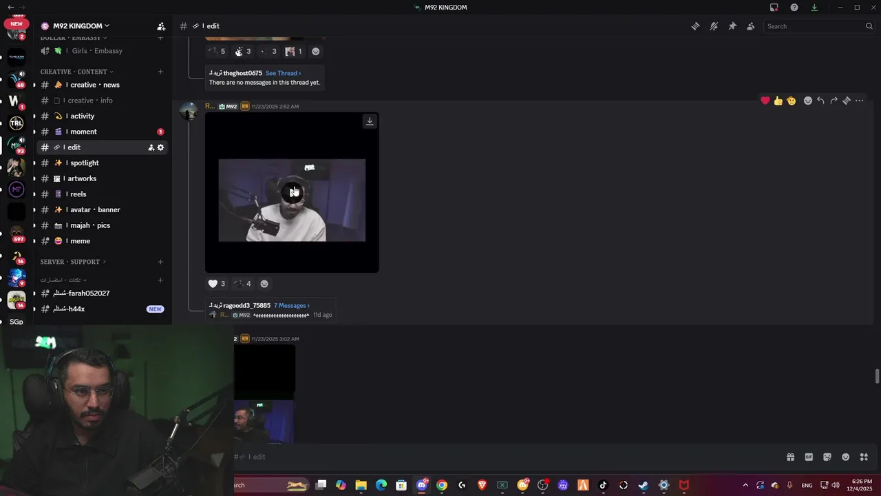The width and height of the screenshot is (881, 496).
Task: Forward the message with forward arrow
Action: click(834, 101)
